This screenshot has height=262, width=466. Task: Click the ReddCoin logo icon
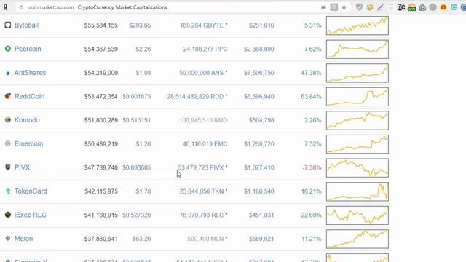point(8,96)
